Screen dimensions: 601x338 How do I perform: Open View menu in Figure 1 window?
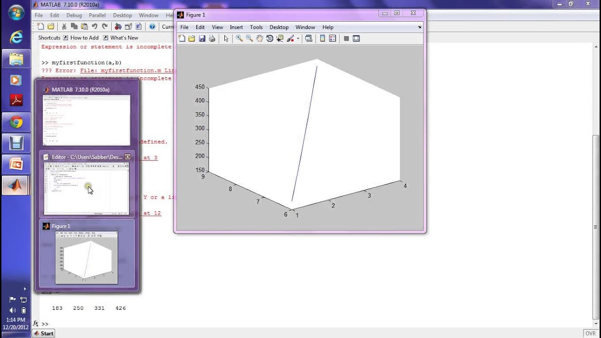click(217, 27)
